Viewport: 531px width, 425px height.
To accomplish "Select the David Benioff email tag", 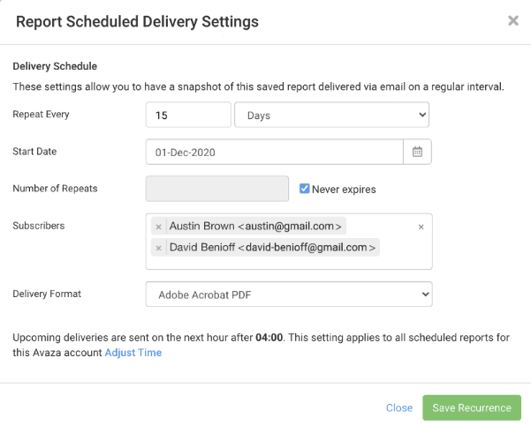I will (x=272, y=247).
